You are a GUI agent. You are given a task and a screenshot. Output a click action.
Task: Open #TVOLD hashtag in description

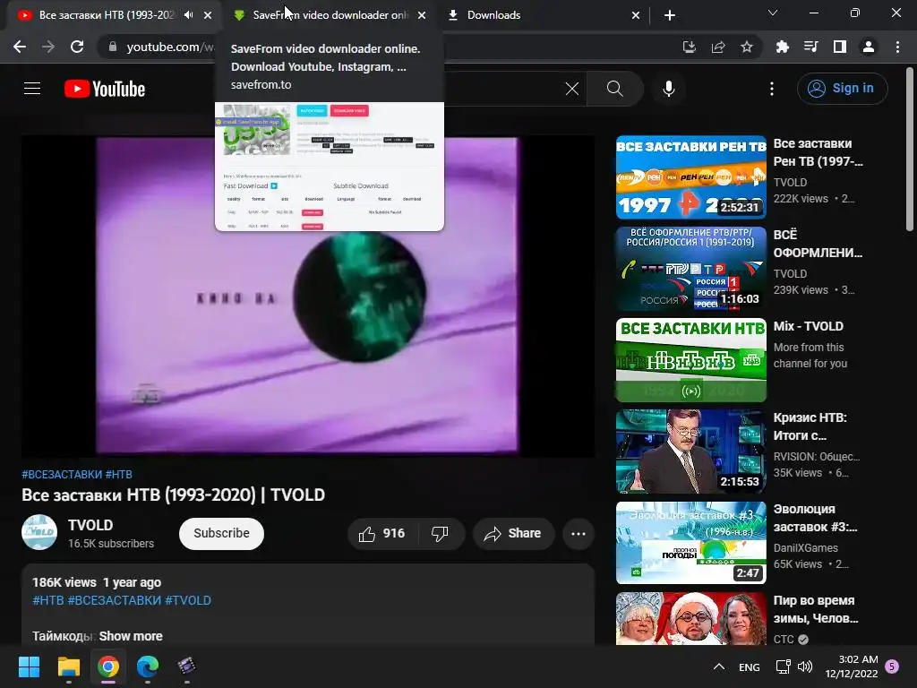(188, 600)
